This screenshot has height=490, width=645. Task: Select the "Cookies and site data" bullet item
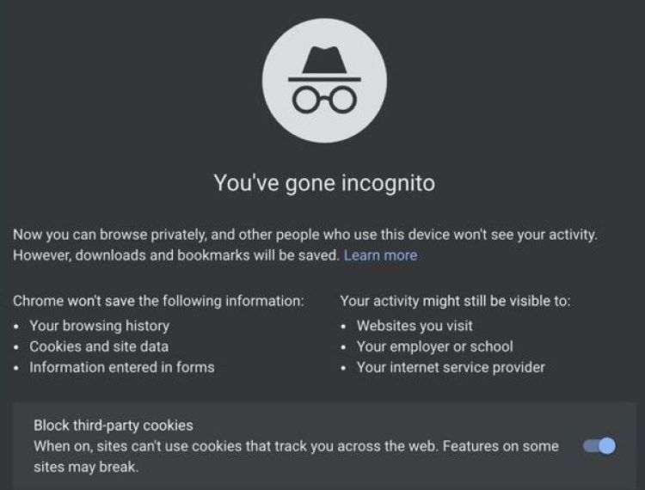click(x=99, y=346)
